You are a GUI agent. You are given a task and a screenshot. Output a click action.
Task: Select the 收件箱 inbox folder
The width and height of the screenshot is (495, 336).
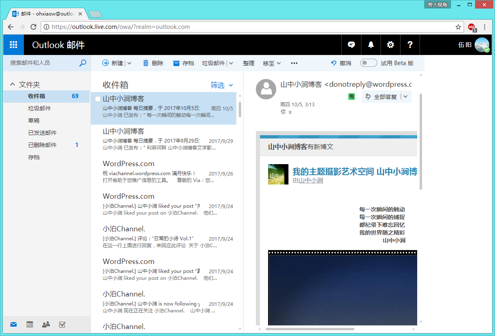tap(46, 96)
